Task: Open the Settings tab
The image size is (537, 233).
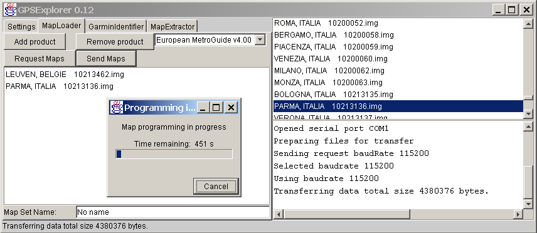Action: 21,27
